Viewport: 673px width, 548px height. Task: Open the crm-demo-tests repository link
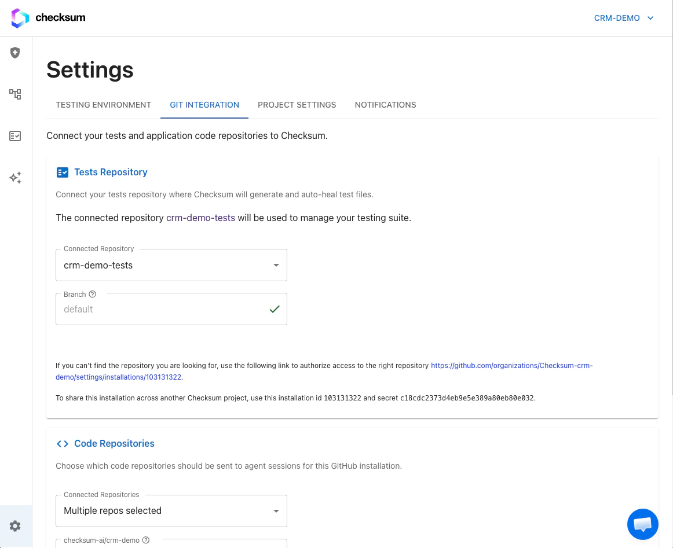click(x=200, y=218)
